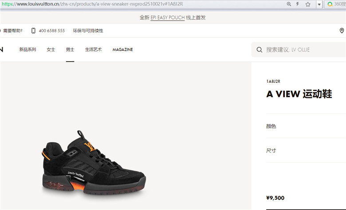Click the store locator pin icon
The image size is (346, 210).
pos(342,31)
